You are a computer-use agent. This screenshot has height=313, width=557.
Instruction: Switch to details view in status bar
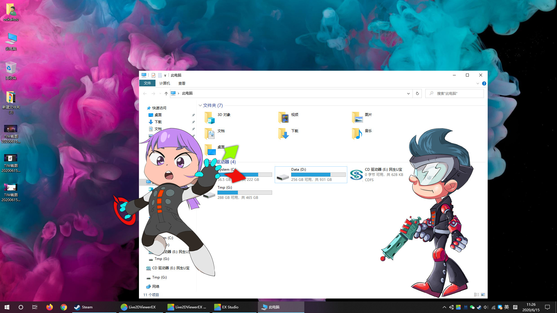(x=477, y=294)
